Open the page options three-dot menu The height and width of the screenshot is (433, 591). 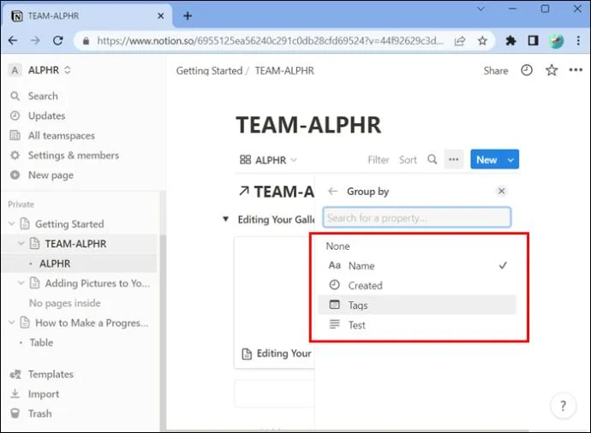click(x=576, y=70)
